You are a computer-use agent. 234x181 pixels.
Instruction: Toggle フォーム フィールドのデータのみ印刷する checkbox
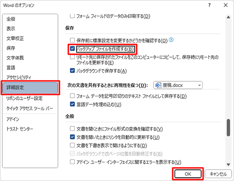(72, 16)
